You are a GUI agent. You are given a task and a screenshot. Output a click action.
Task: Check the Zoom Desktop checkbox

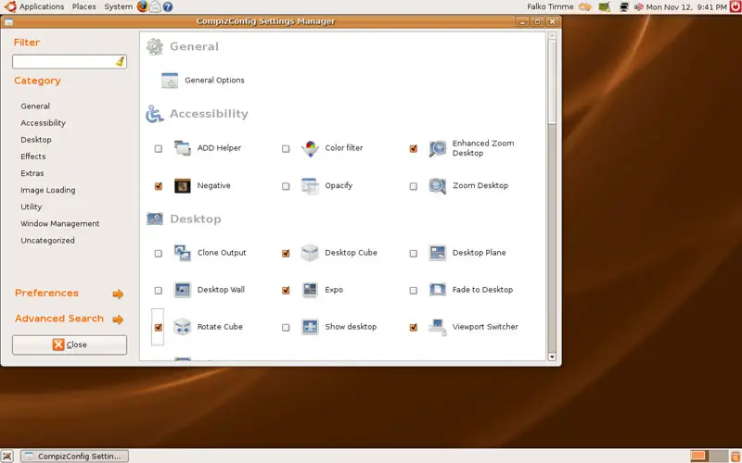tap(413, 186)
